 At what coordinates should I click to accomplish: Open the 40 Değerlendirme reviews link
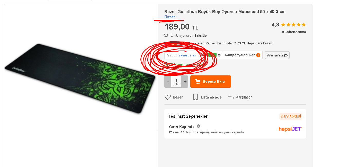point(293,32)
